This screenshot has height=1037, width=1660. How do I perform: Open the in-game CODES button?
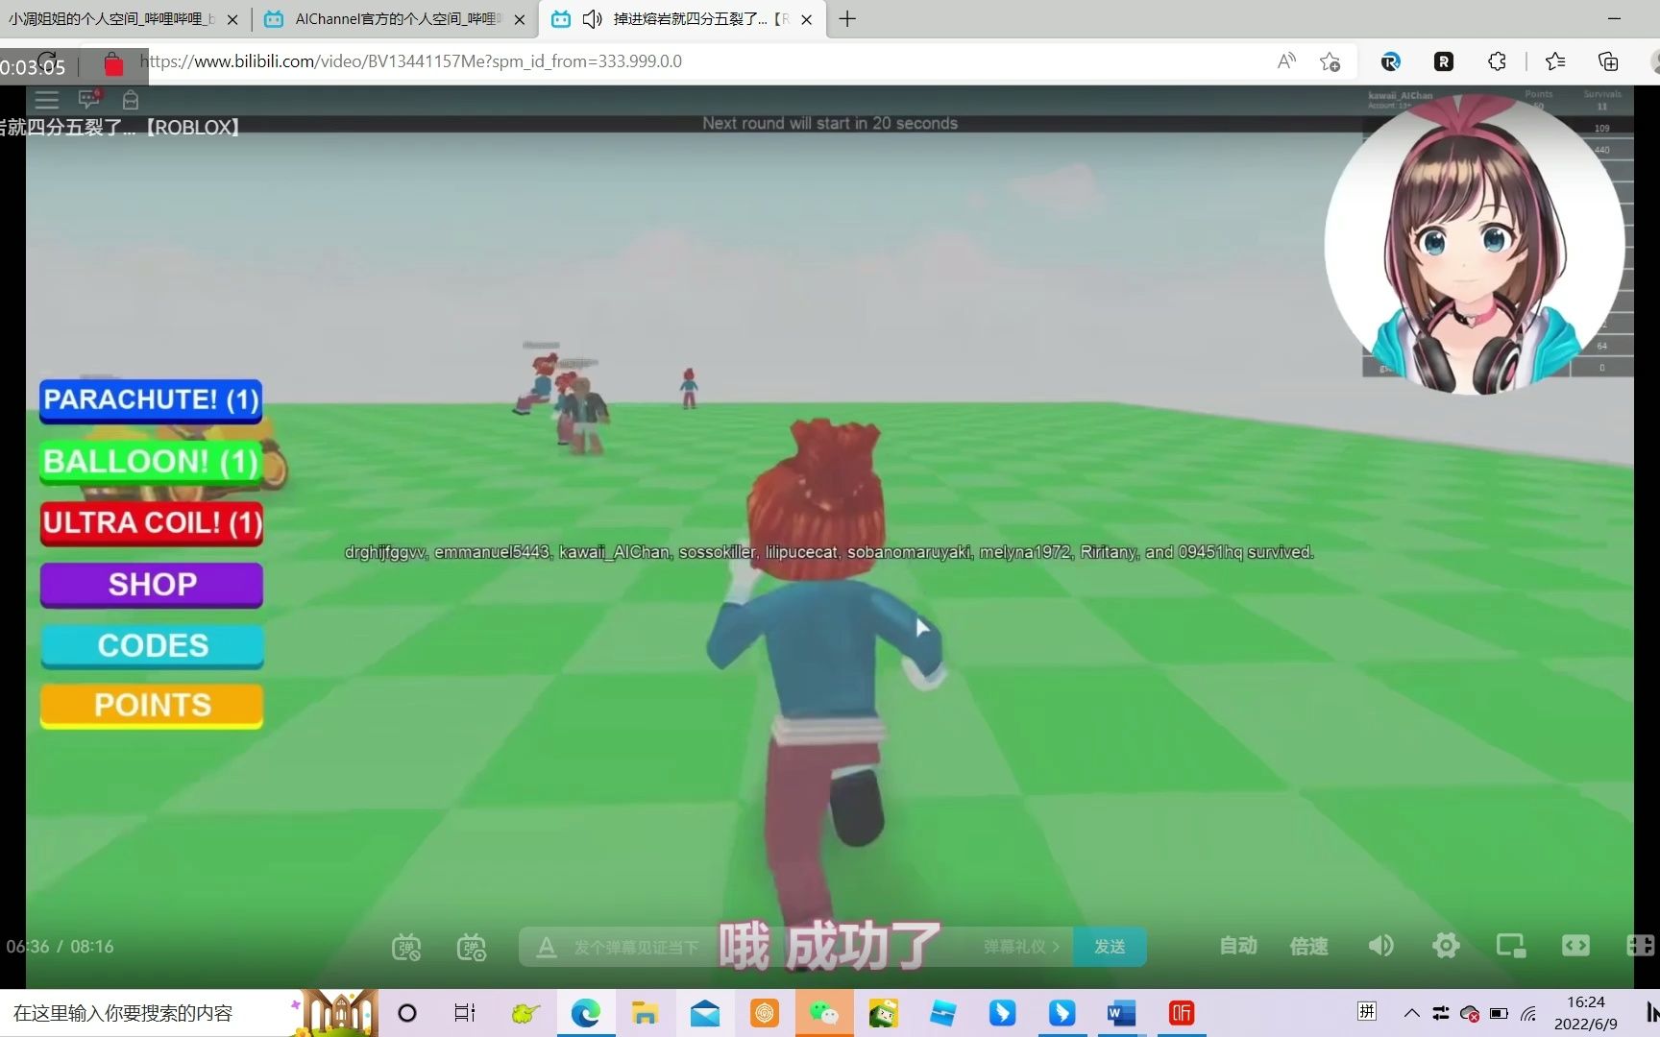click(153, 645)
